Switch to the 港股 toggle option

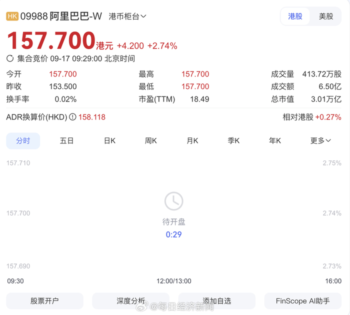[295, 16]
